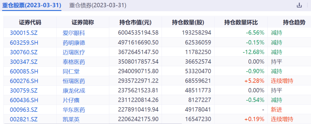This screenshot has height=124, width=311.
Task: Sort by 持仓数量(股) column header
Action: tap(188, 22)
